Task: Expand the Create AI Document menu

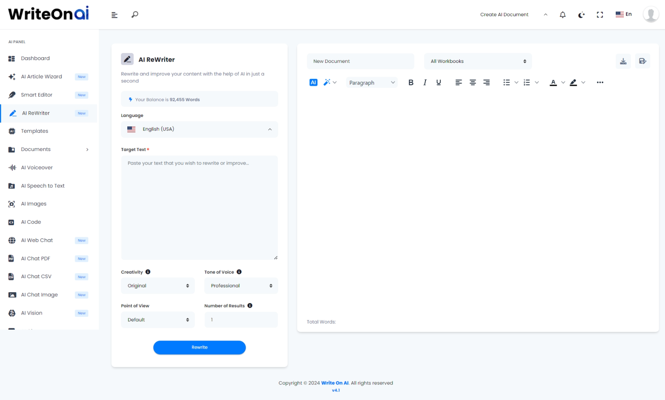Action: (x=514, y=15)
